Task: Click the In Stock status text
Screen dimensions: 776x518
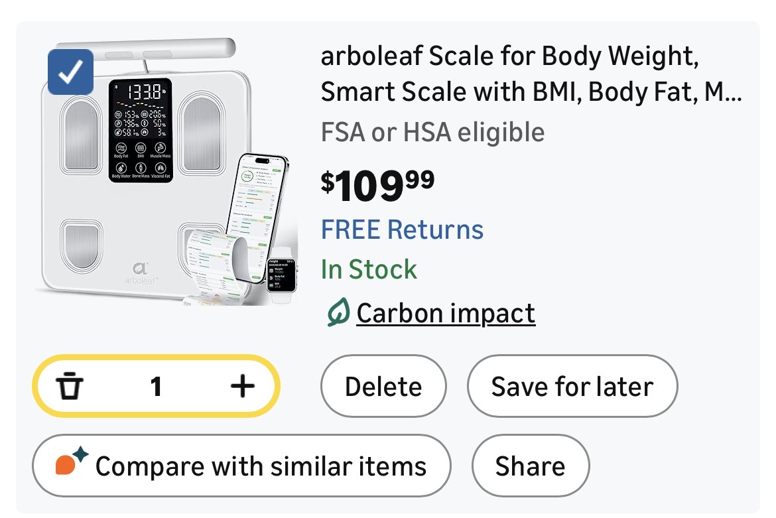Action: 369,269
